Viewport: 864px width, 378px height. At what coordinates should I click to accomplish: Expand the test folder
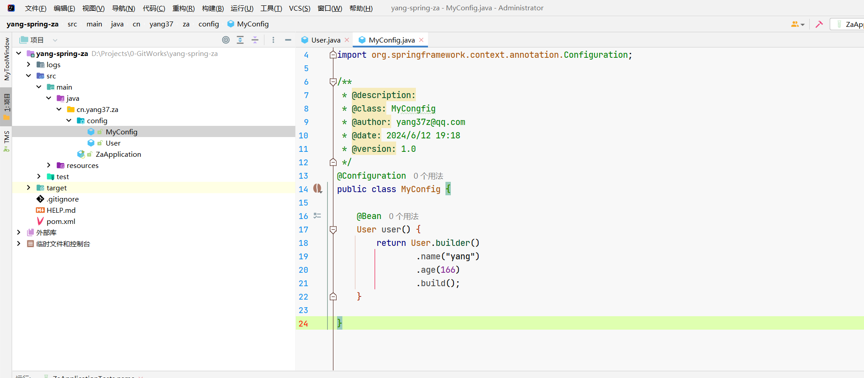tap(39, 176)
